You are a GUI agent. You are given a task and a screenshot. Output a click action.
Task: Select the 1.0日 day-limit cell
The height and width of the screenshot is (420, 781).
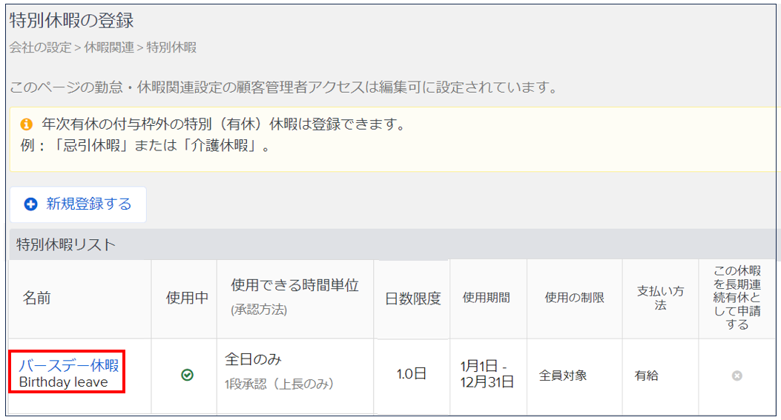(x=412, y=374)
